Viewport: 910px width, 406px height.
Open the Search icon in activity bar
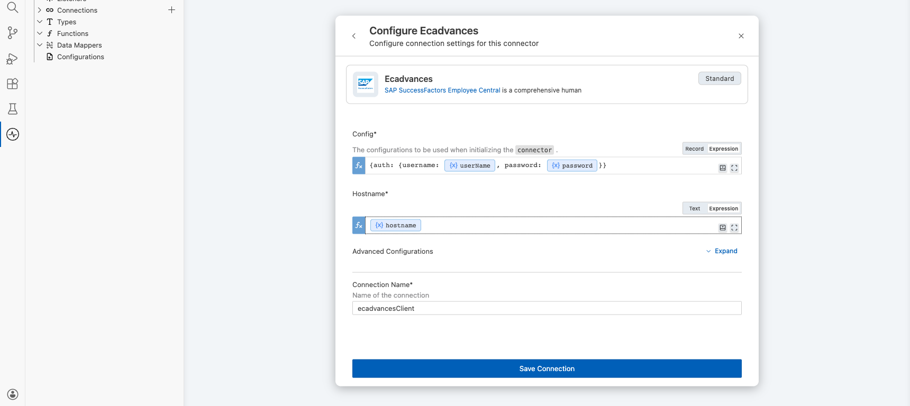(13, 7)
